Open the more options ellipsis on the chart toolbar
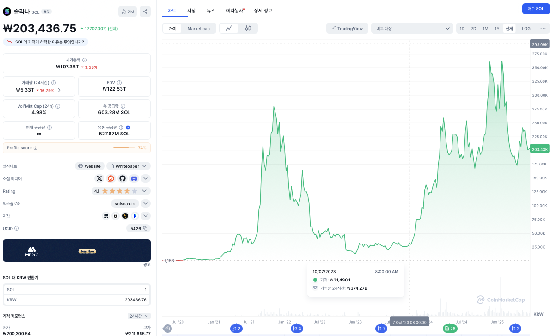This screenshot has width=556, height=336. pyautogui.click(x=543, y=28)
